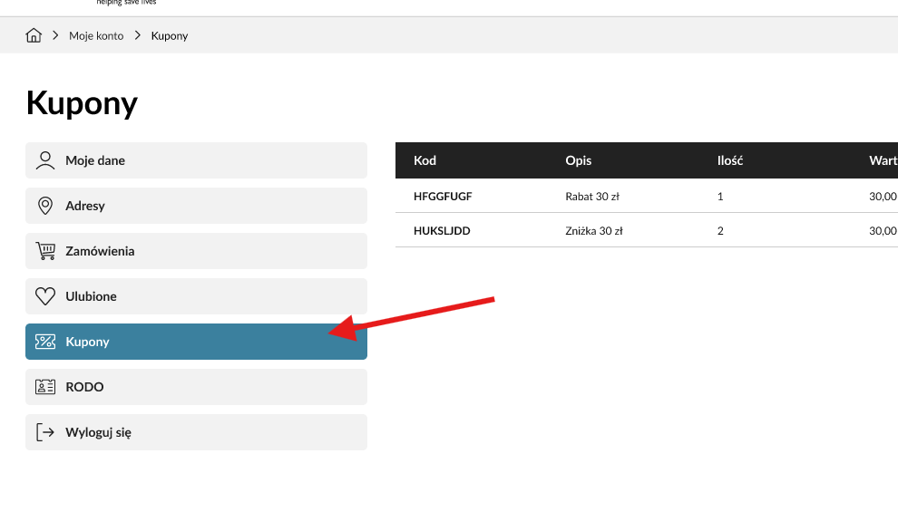The width and height of the screenshot is (898, 531).
Task: Click the home icon in breadcrumb
Action: [34, 35]
